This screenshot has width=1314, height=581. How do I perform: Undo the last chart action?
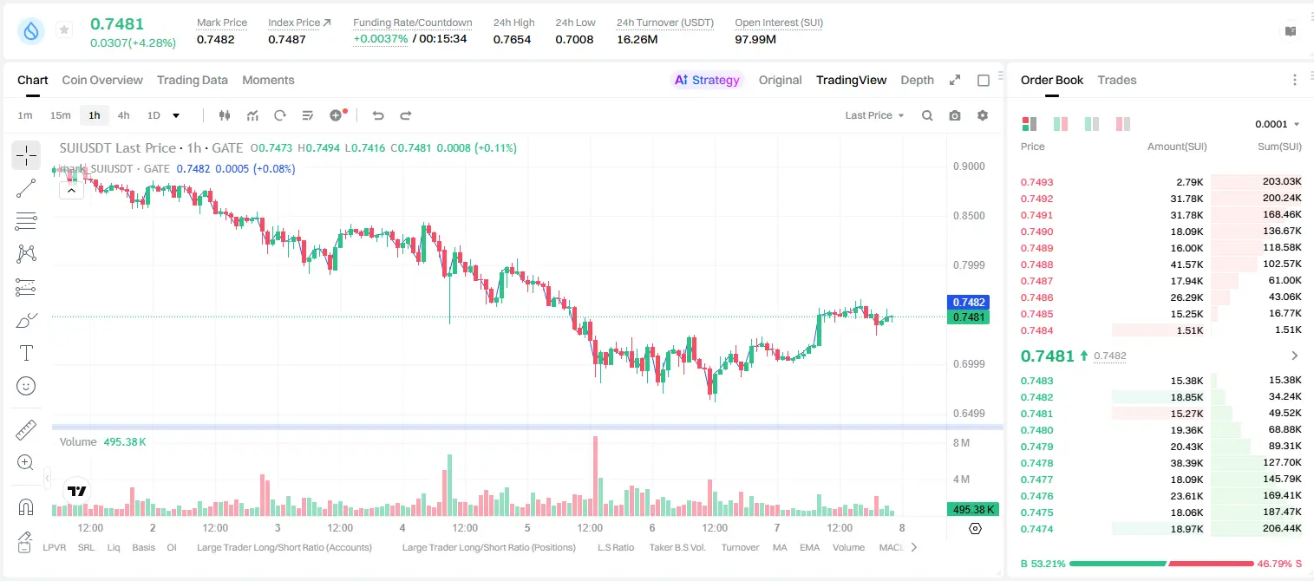(378, 115)
